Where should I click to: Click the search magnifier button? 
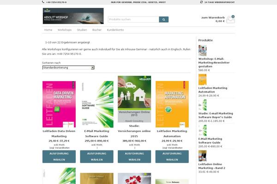(163, 19)
